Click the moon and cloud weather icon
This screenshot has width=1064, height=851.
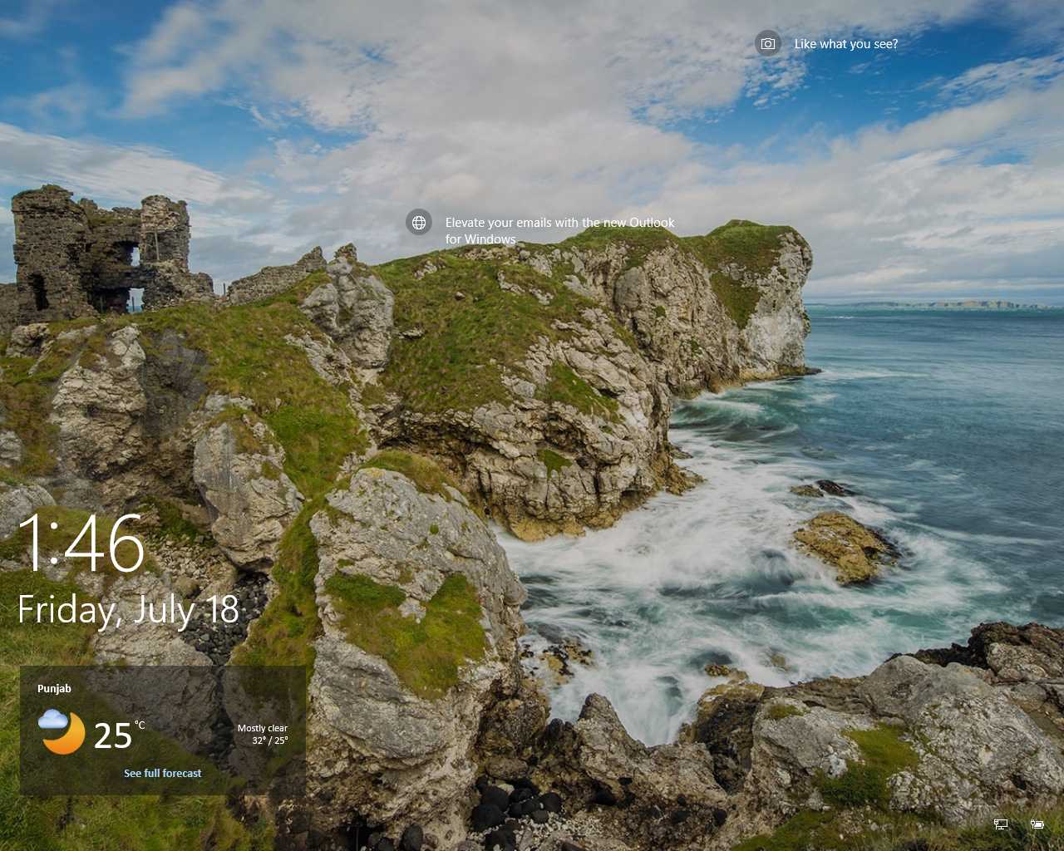(x=62, y=731)
